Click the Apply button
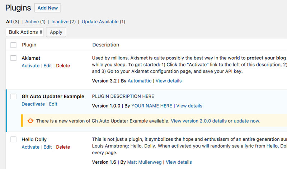This screenshot has width=287, height=169. pos(56,32)
